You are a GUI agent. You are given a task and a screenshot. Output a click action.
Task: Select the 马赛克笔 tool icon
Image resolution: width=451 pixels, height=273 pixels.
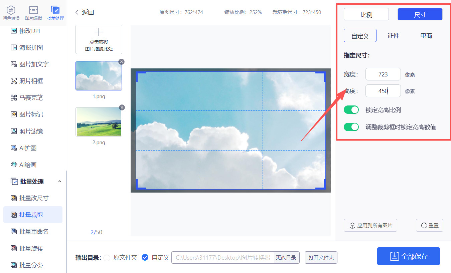[14, 98]
